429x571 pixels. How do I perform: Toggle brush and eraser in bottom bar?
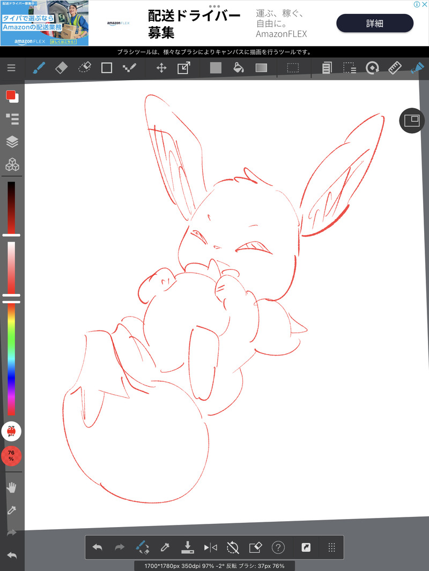[142, 547]
